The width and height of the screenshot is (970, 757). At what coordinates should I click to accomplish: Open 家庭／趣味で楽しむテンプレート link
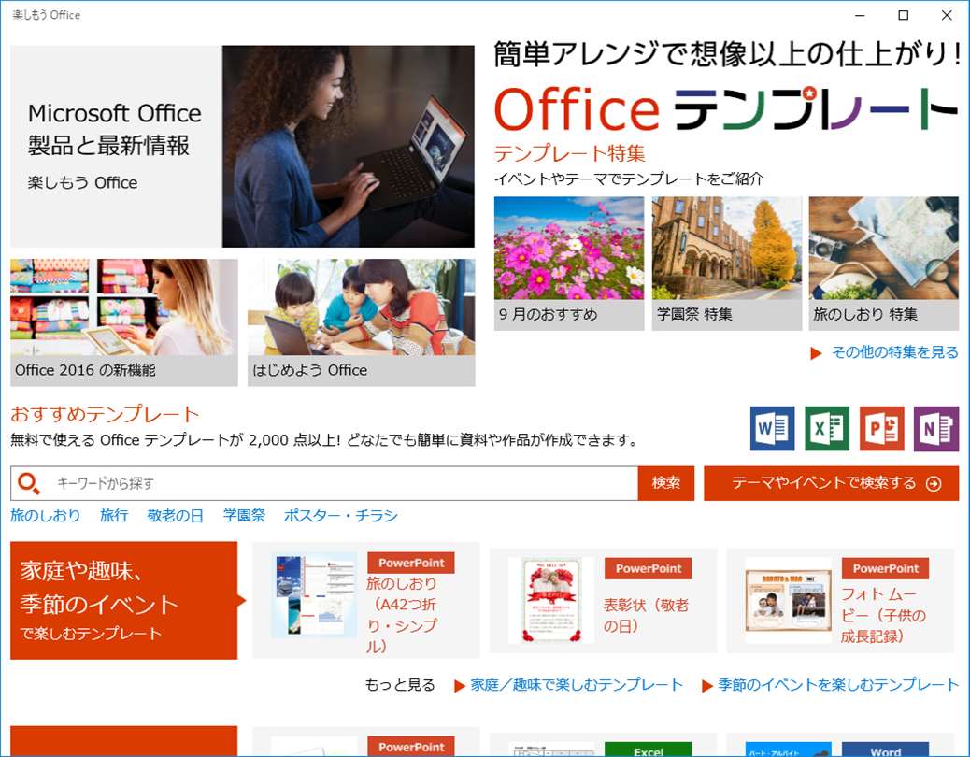(577, 685)
